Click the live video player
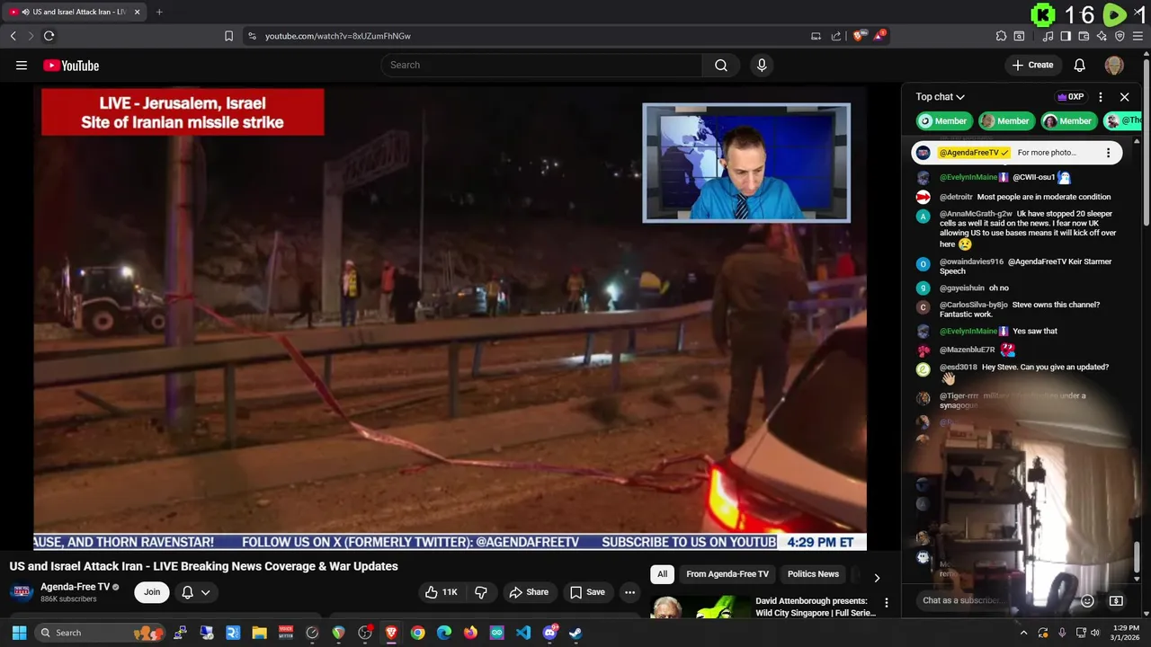The width and height of the screenshot is (1151, 647). [x=450, y=316]
